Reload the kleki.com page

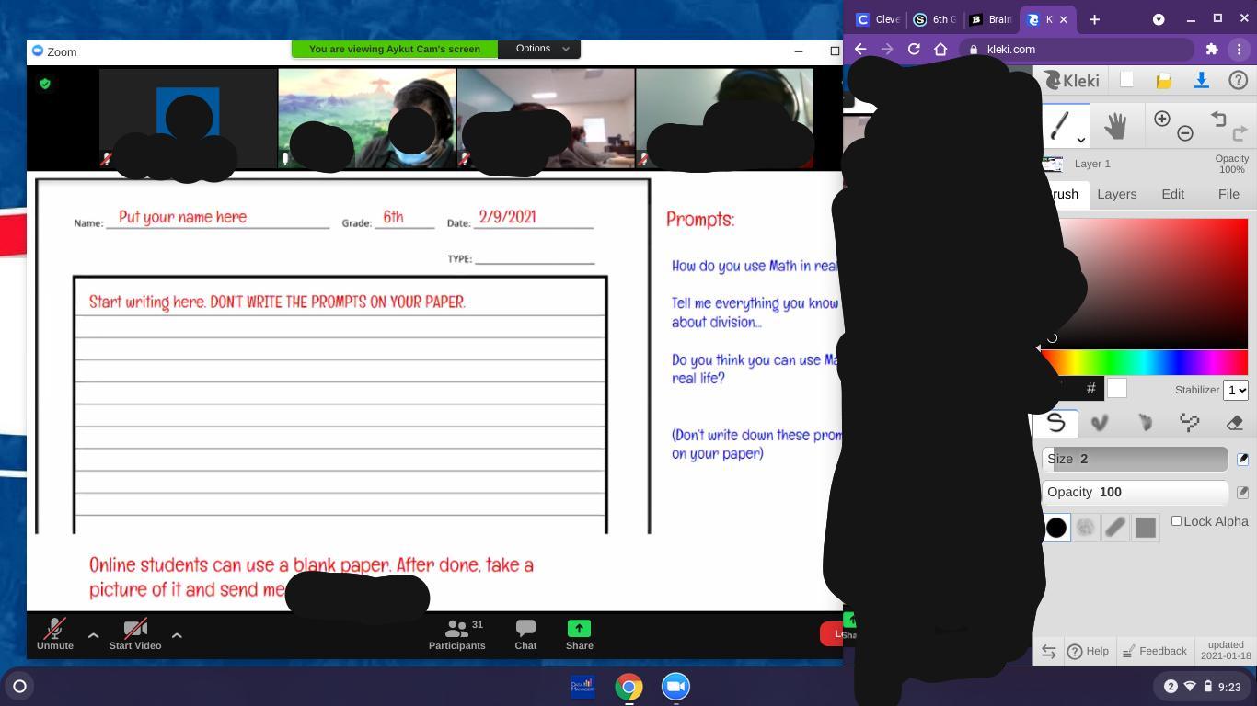(914, 50)
